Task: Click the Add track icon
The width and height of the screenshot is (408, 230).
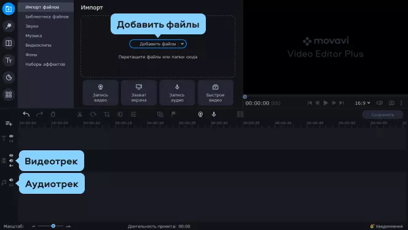Action: pyautogui.click(x=9, y=123)
